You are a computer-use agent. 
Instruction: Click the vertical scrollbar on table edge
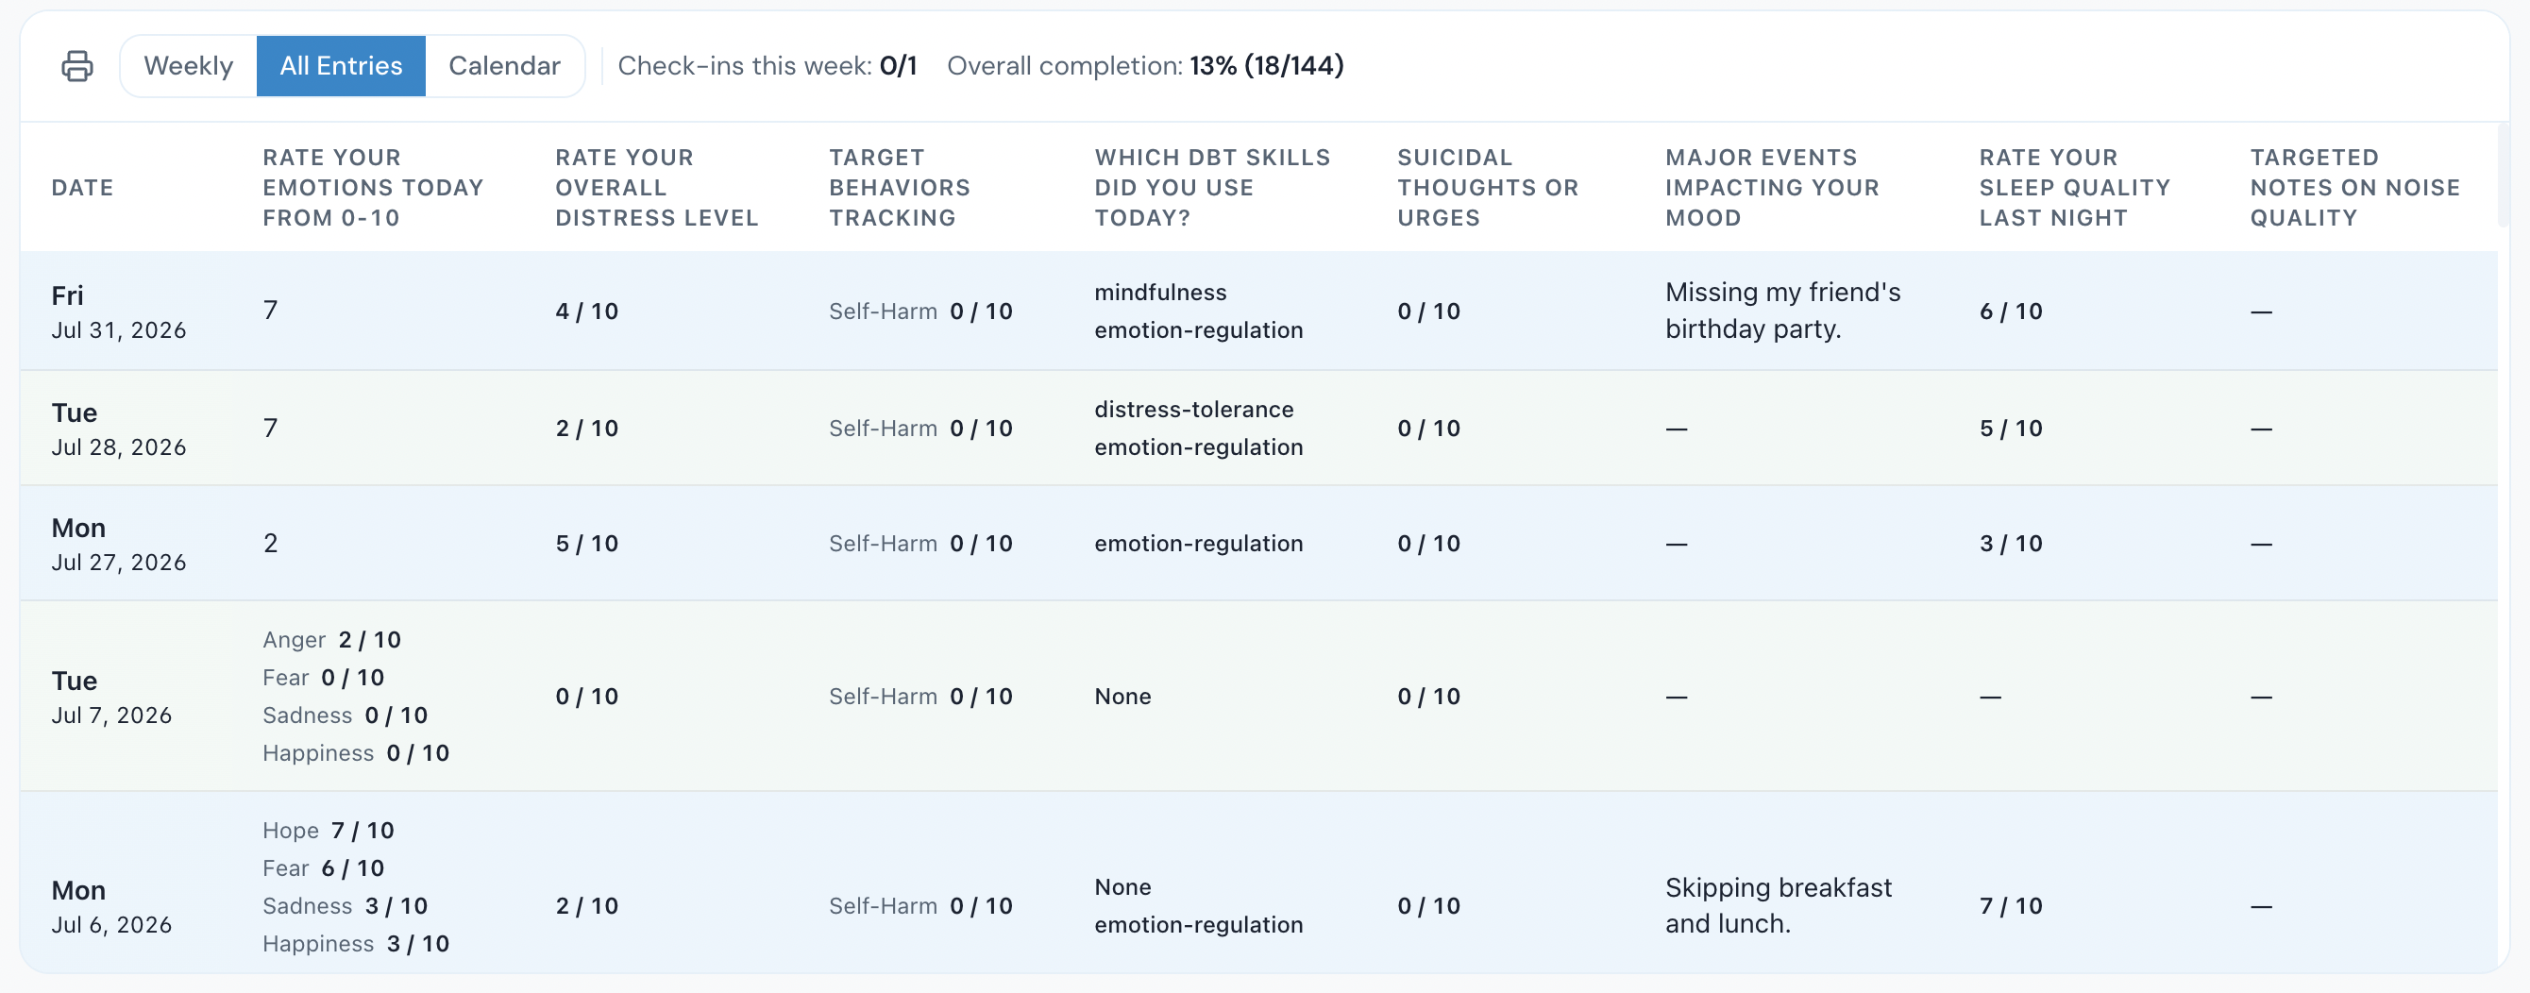pyautogui.click(x=2504, y=177)
